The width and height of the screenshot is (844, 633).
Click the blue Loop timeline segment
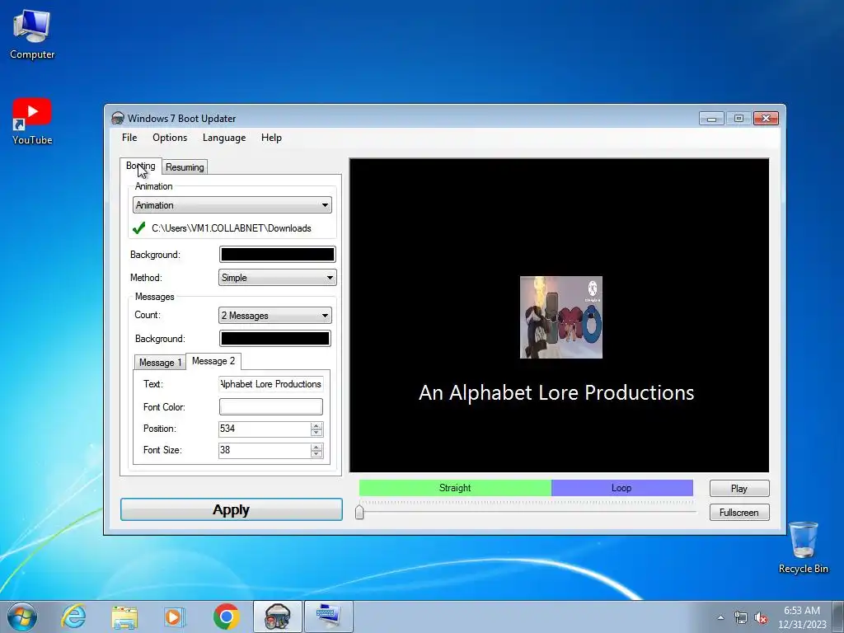[x=621, y=488]
